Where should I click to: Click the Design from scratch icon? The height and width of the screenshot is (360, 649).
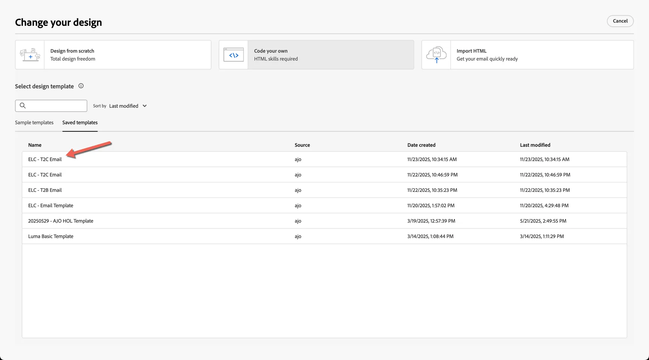(30, 55)
